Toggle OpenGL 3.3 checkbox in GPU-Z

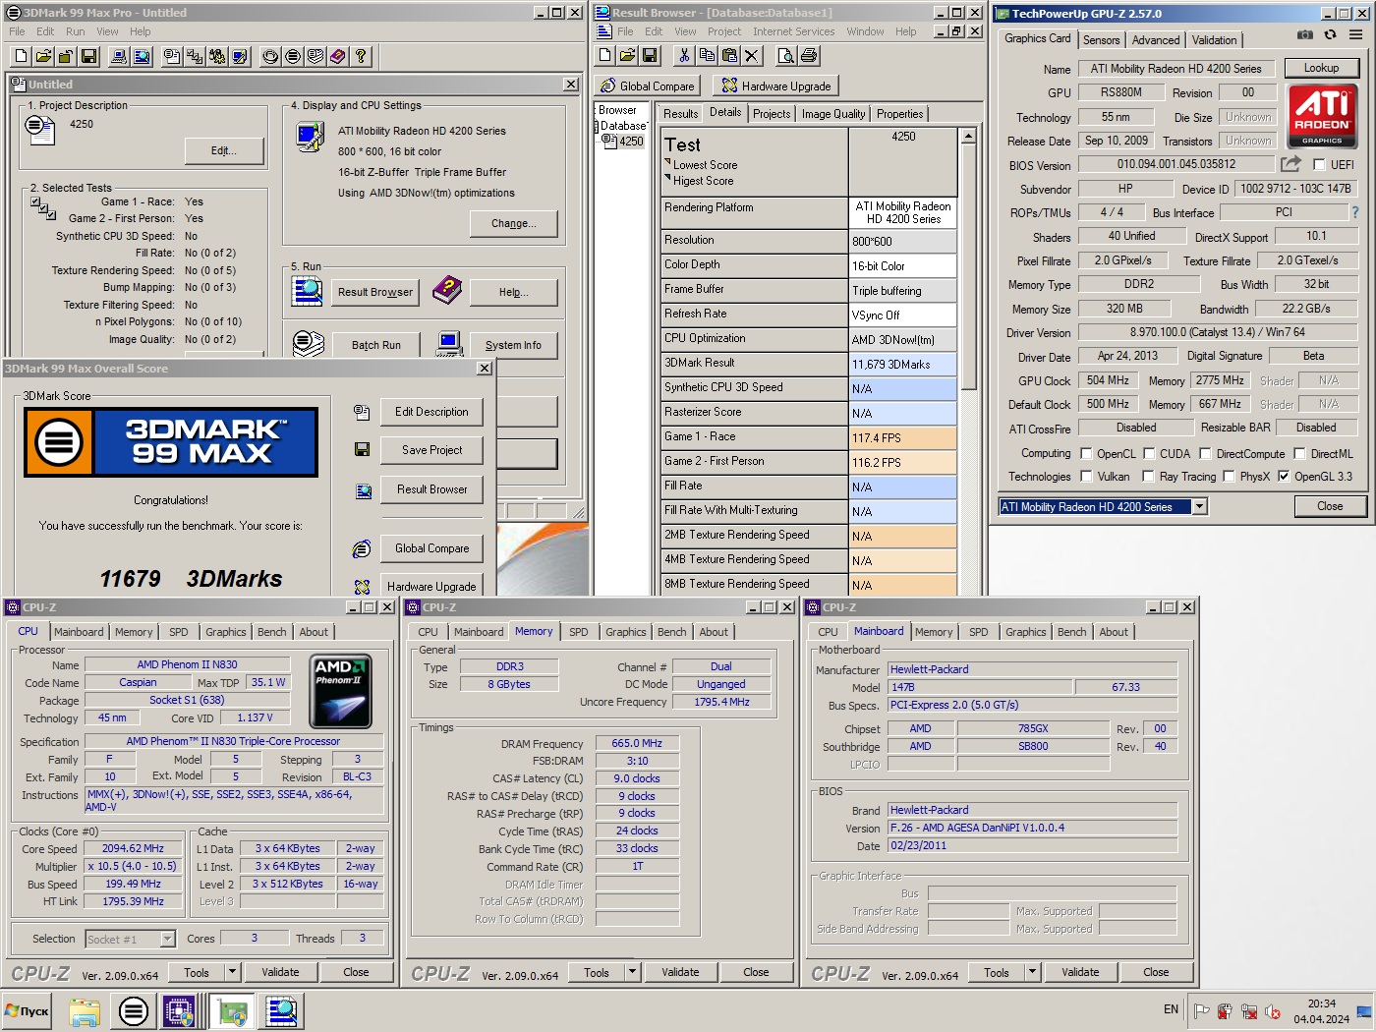[x=1283, y=476]
